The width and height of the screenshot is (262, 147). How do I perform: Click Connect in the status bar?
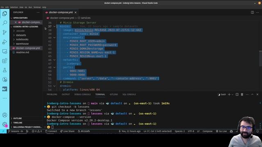(51, 131)
